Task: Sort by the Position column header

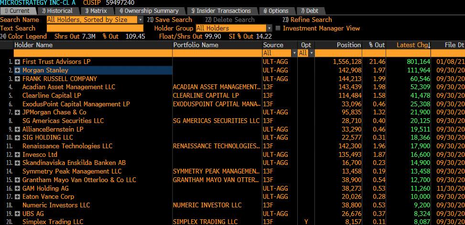Action: [x=349, y=45]
